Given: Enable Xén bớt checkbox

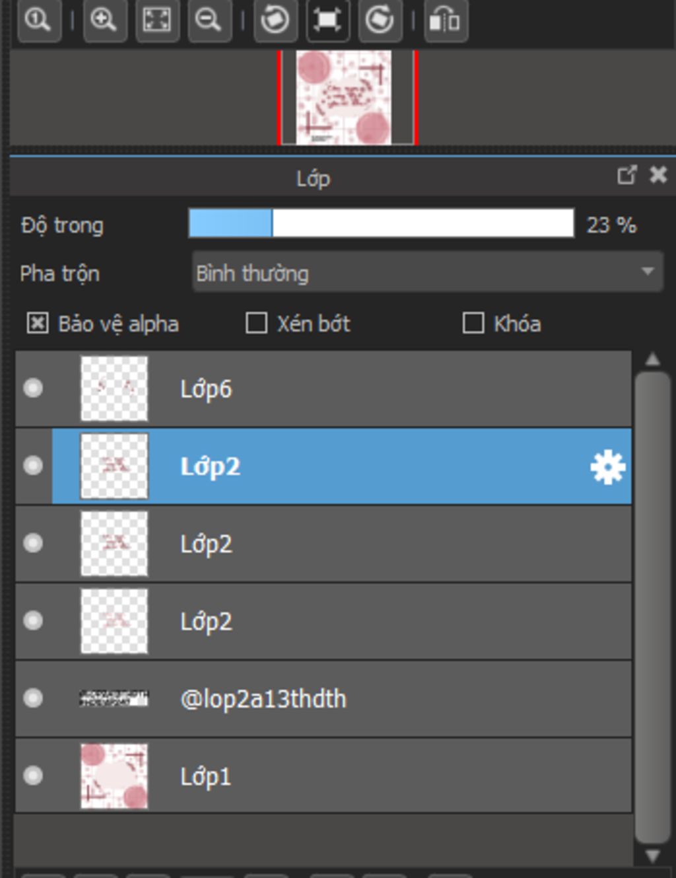Looking at the screenshot, I should (x=256, y=324).
